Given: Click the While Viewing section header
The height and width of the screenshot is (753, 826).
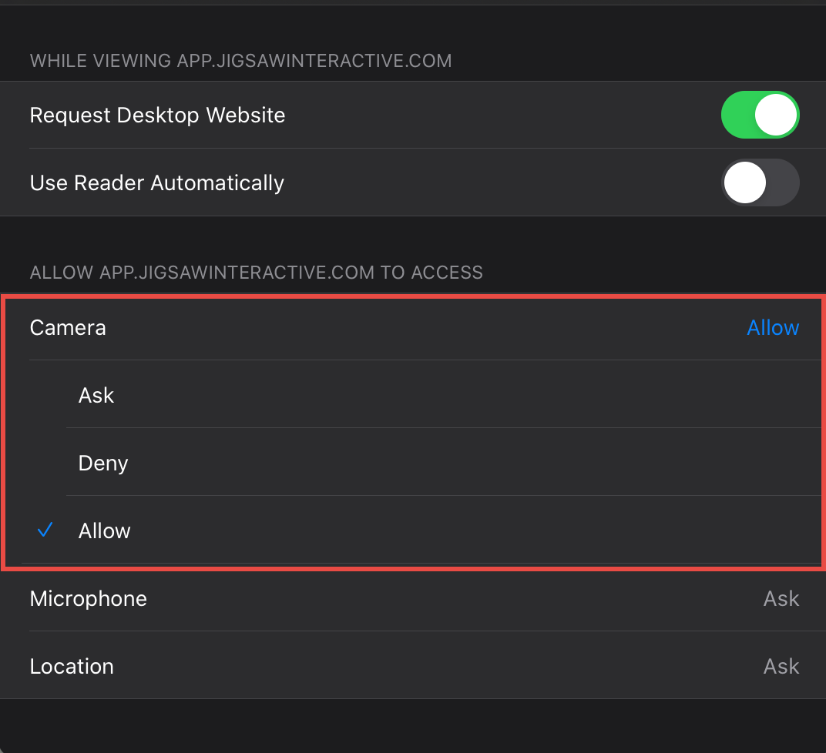Looking at the screenshot, I should (240, 61).
